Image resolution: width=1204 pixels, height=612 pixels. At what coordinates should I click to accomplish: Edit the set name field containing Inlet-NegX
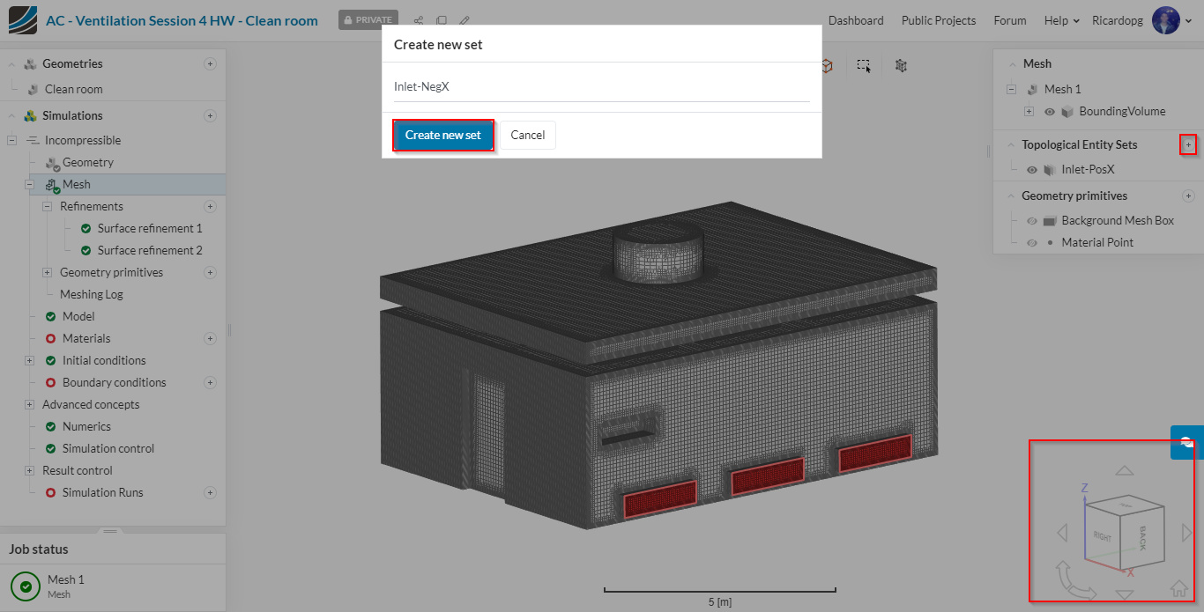pyautogui.click(x=602, y=86)
